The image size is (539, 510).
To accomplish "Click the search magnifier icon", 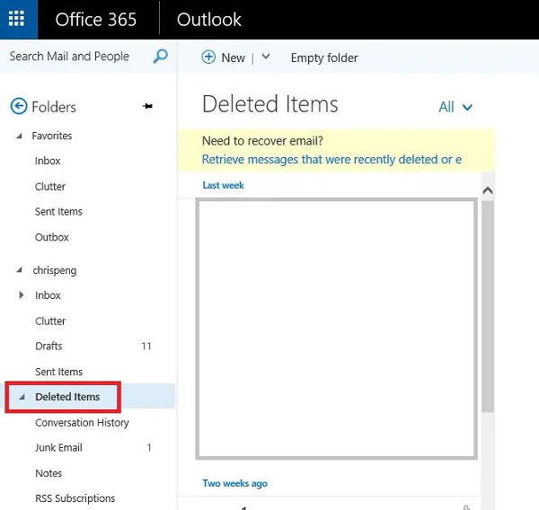I will (161, 57).
